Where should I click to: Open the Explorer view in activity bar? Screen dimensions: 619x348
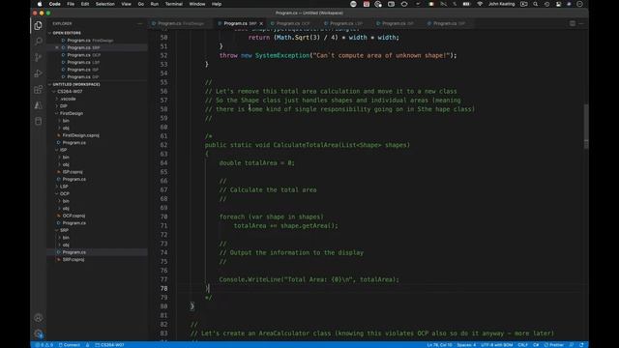tap(39, 26)
